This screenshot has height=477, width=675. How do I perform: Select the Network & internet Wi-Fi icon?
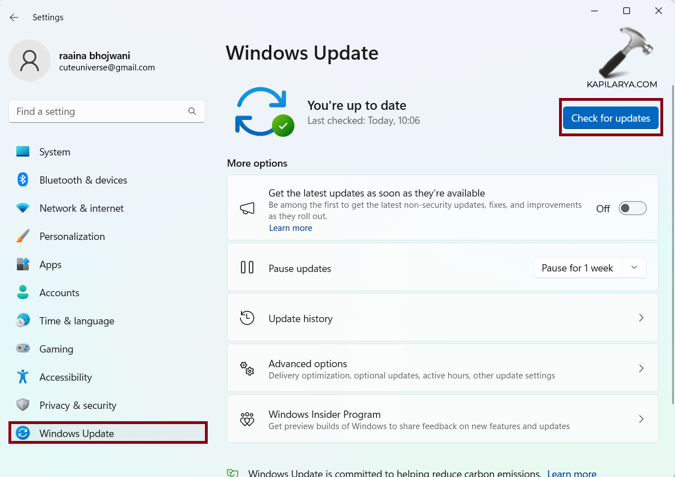coord(23,208)
